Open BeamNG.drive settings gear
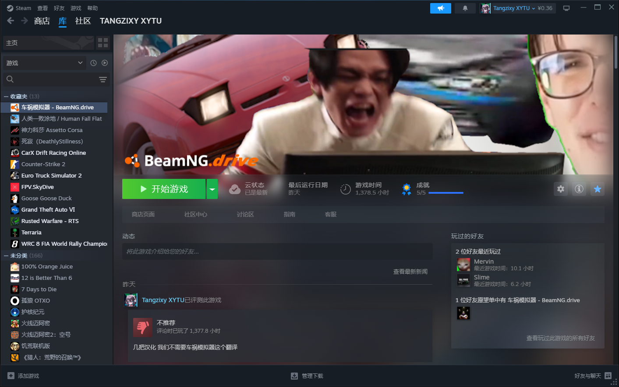619x387 pixels. (561, 189)
